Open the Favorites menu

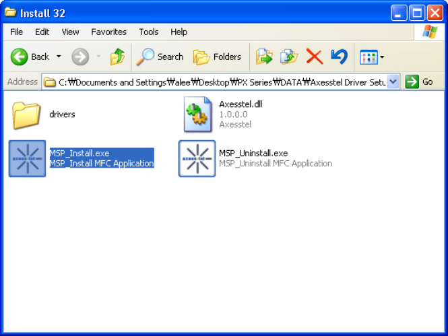(108, 32)
